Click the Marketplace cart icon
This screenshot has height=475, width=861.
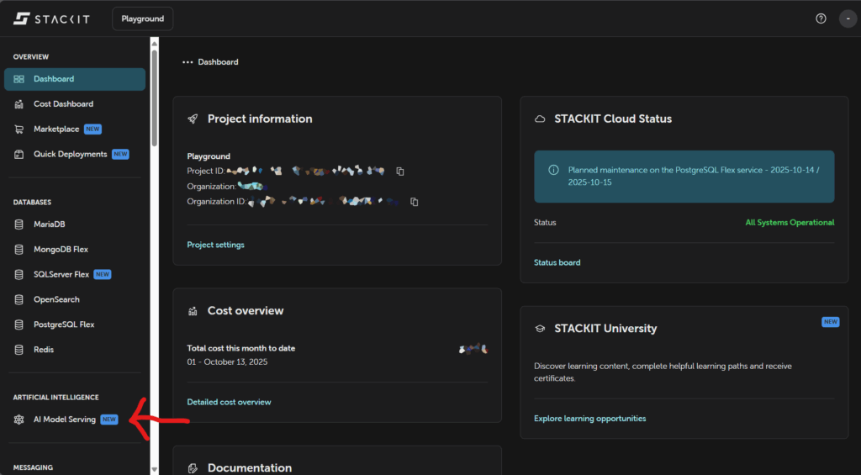pos(18,129)
